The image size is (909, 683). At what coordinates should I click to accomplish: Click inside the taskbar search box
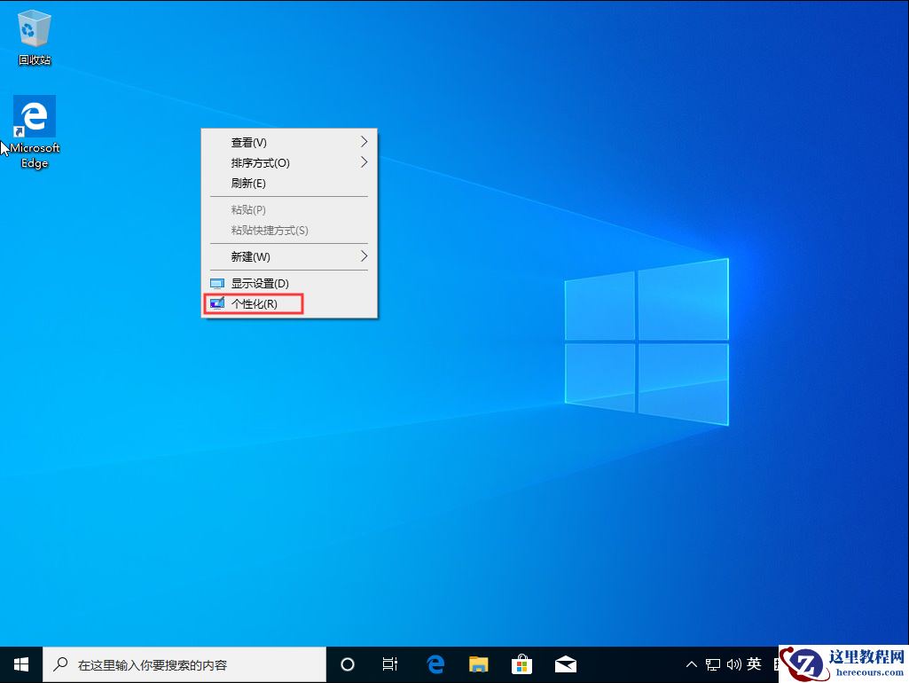(177, 663)
